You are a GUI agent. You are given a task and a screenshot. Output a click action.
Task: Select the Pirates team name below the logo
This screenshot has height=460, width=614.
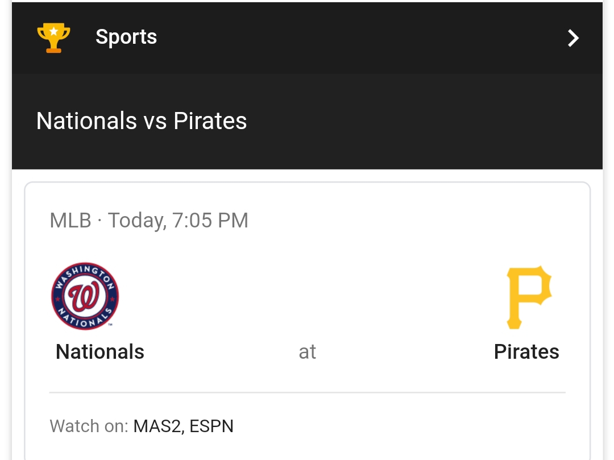[x=526, y=352]
